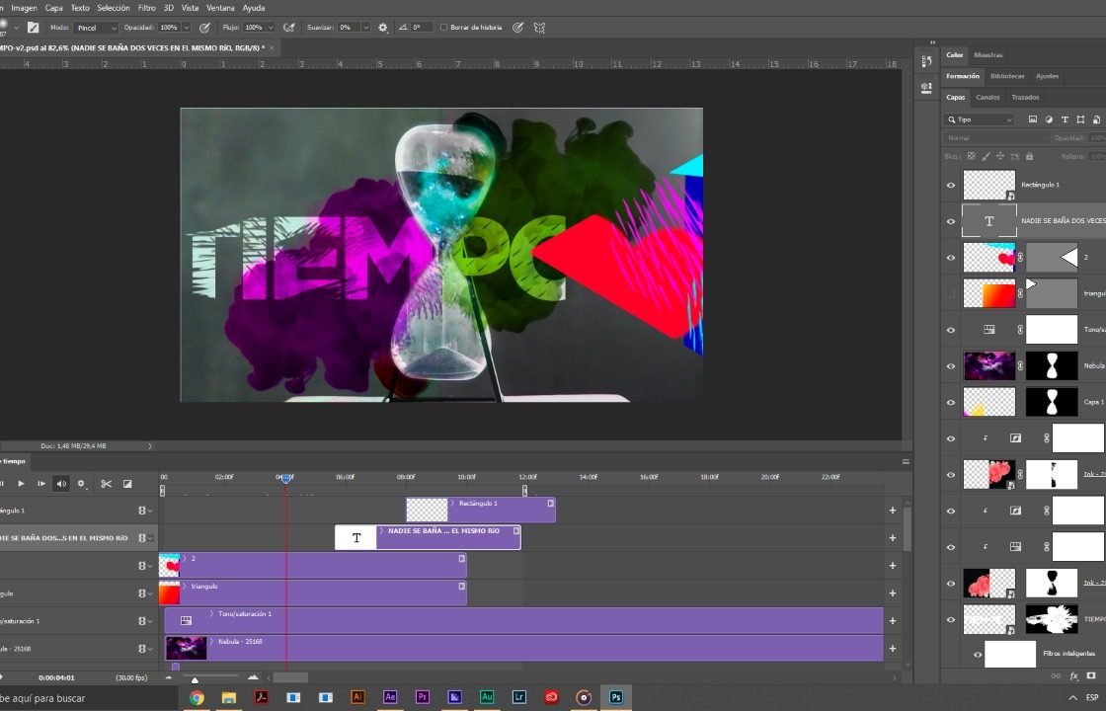Toggle pressure for size icon

(x=517, y=28)
